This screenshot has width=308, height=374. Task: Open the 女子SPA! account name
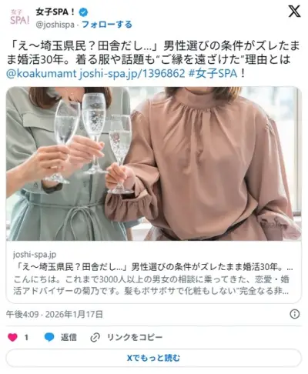55,12
